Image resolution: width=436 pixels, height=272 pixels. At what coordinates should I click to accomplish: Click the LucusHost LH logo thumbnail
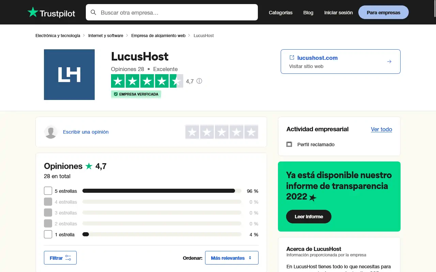pyautogui.click(x=69, y=74)
